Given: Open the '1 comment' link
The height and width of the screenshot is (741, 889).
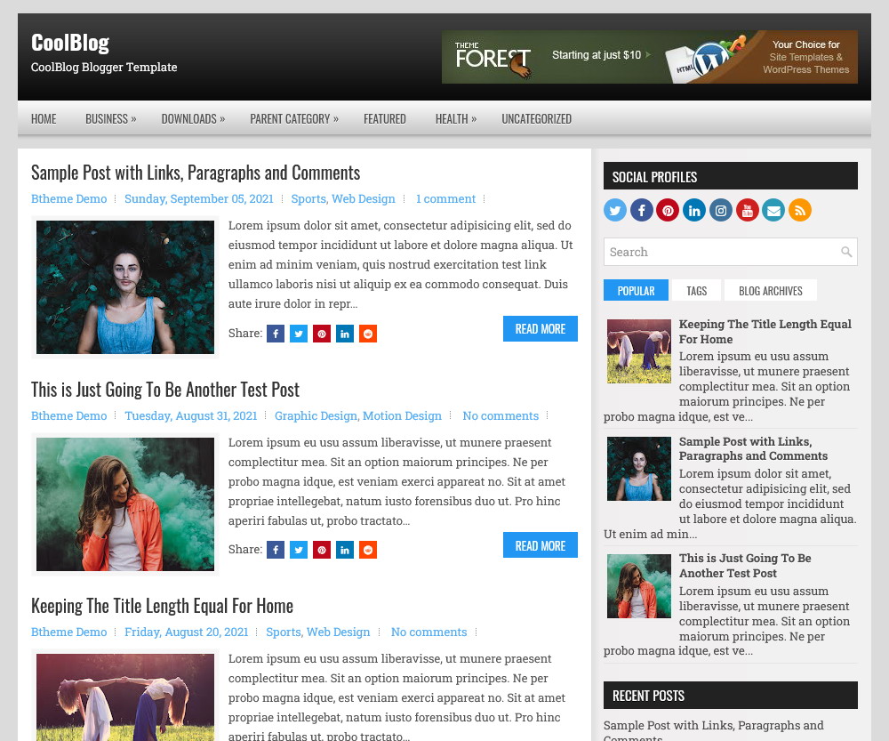Looking at the screenshot, I should [445, 198].
